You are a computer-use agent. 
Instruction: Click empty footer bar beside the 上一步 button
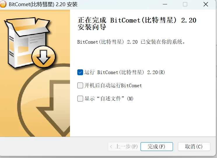click(54, 147)
